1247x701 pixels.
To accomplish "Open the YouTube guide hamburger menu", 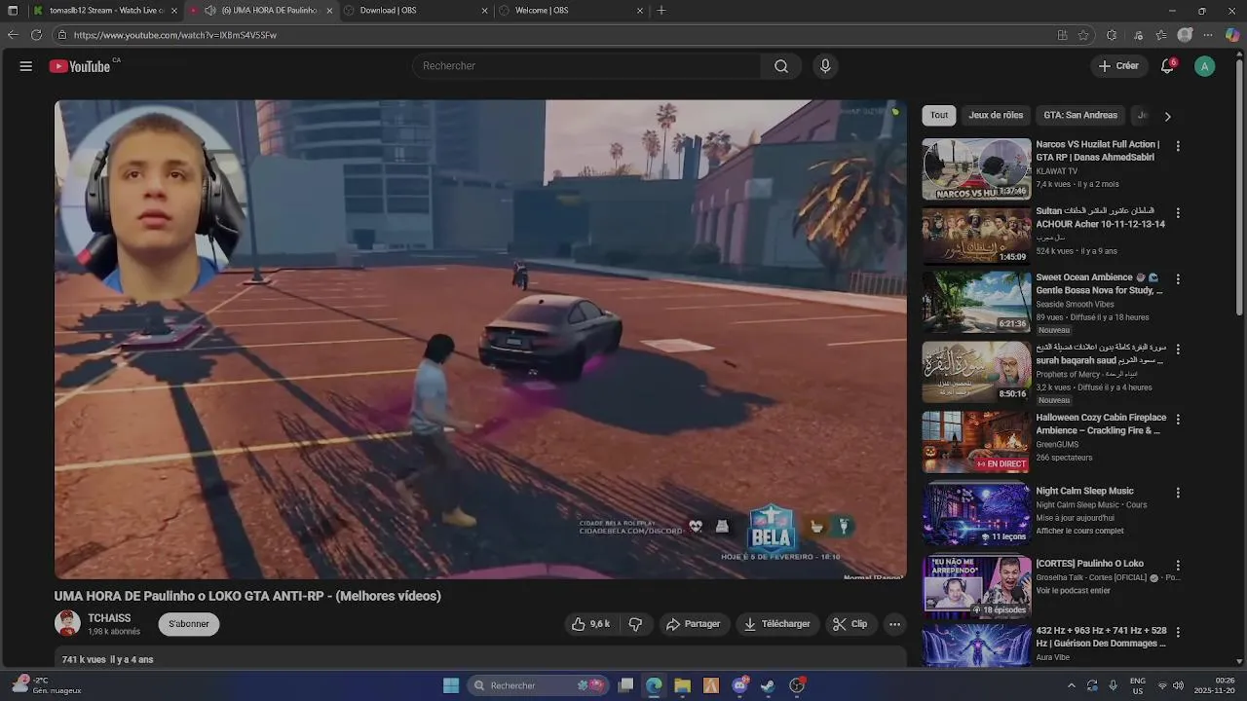I will [x=26, y=66].
